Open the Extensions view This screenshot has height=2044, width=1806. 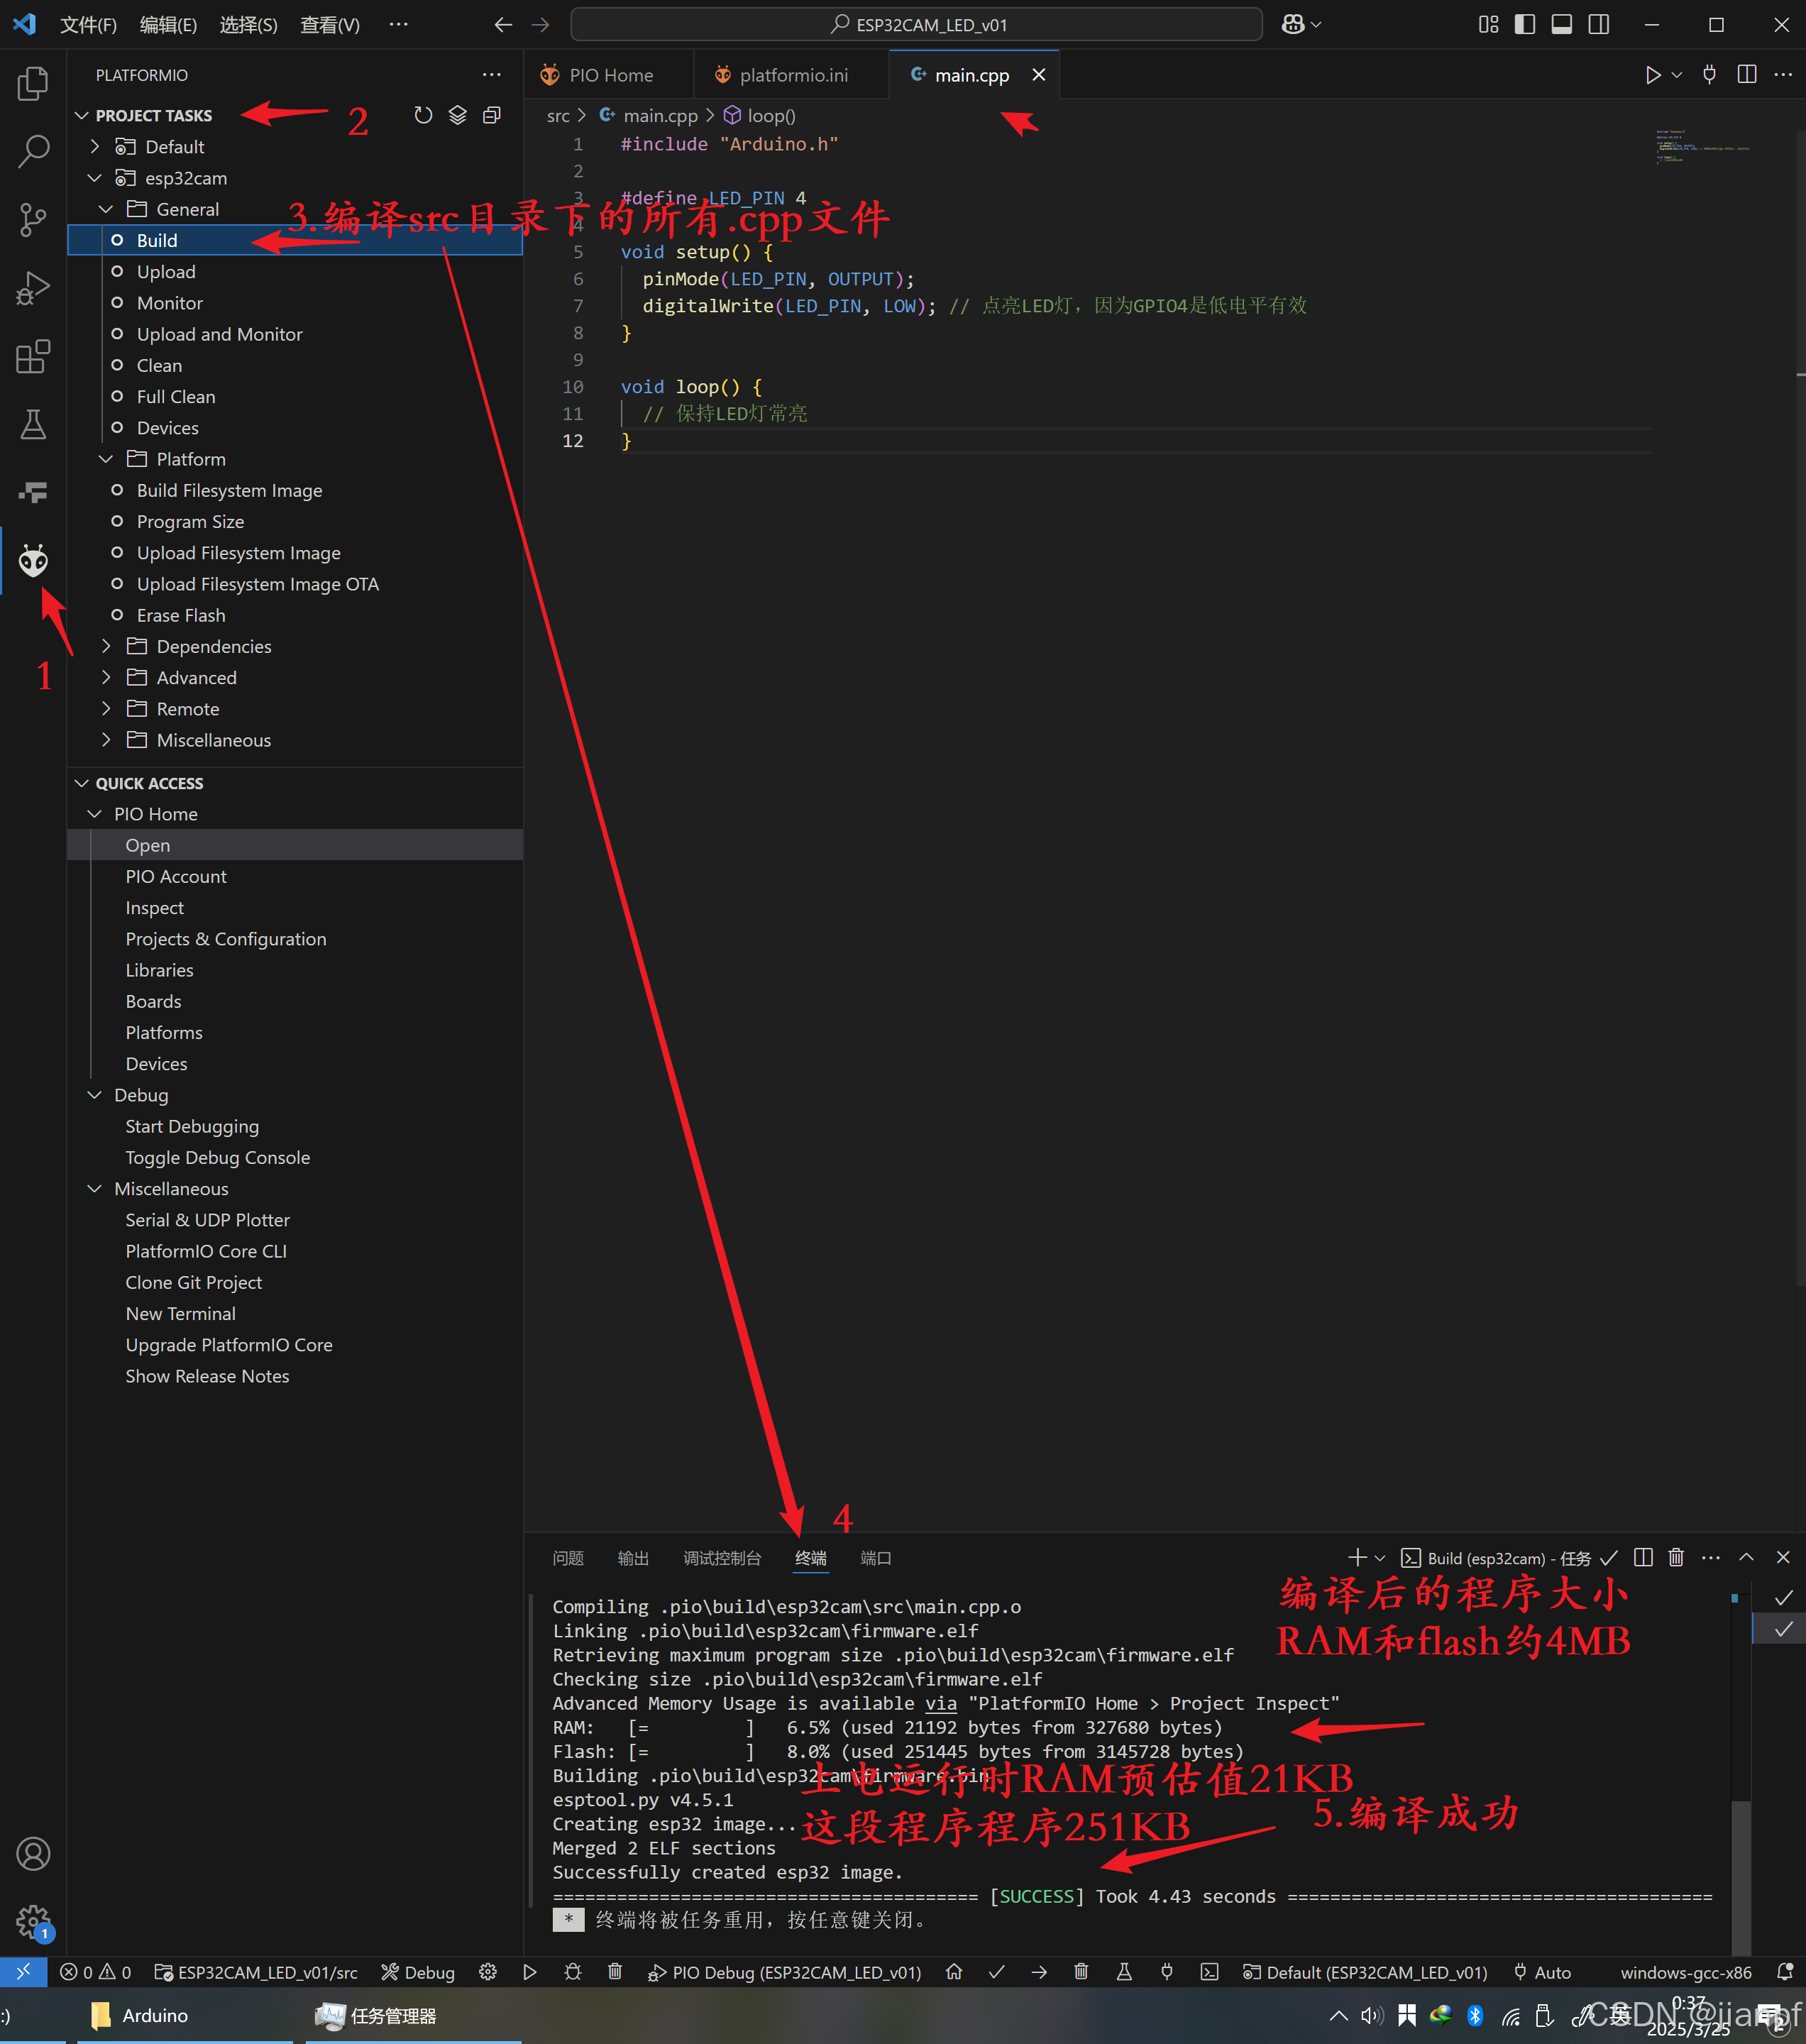[33, 356]
